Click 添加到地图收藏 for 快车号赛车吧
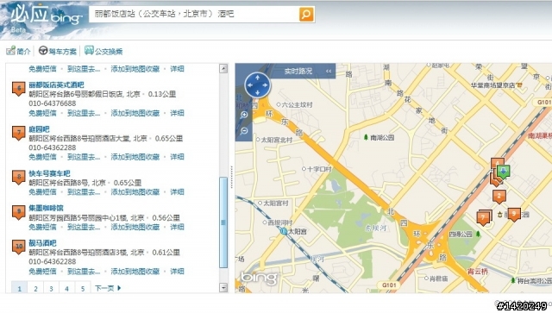This screenshot has width=552, height=313. pos(135,192)
